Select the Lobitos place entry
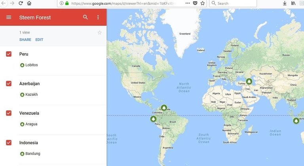This screenshot has width=304, height=166. [29, 65]
